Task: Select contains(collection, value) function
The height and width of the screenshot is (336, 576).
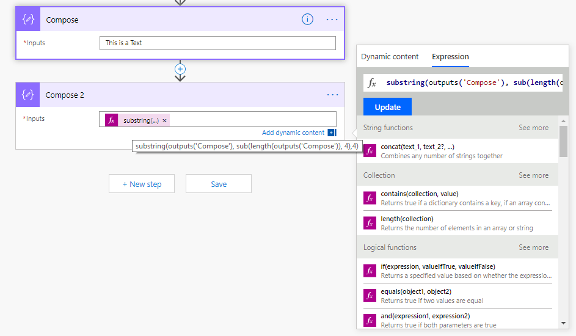Action: tap(458, 199)
